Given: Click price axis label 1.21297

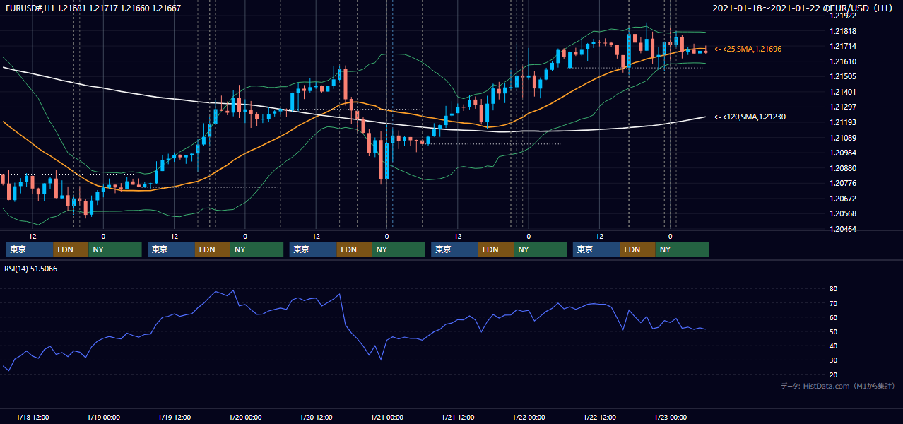Looking at the screenshot, I should click(843, 107).
